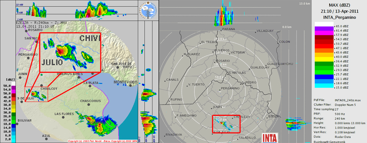Viewport: 367px width, 143px height.
Task: Click the [dBZ] label above left legend
Action: point(10,79)
